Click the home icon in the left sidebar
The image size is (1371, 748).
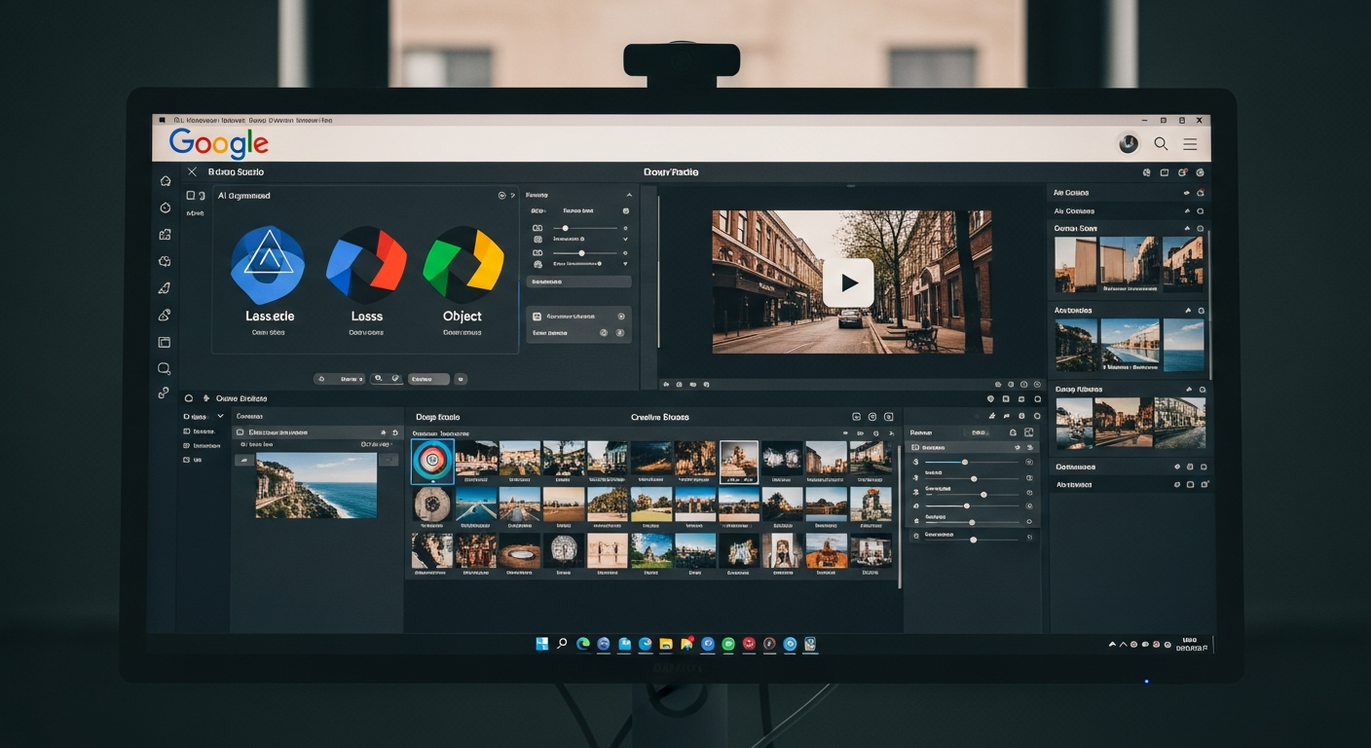coord(166,181)
